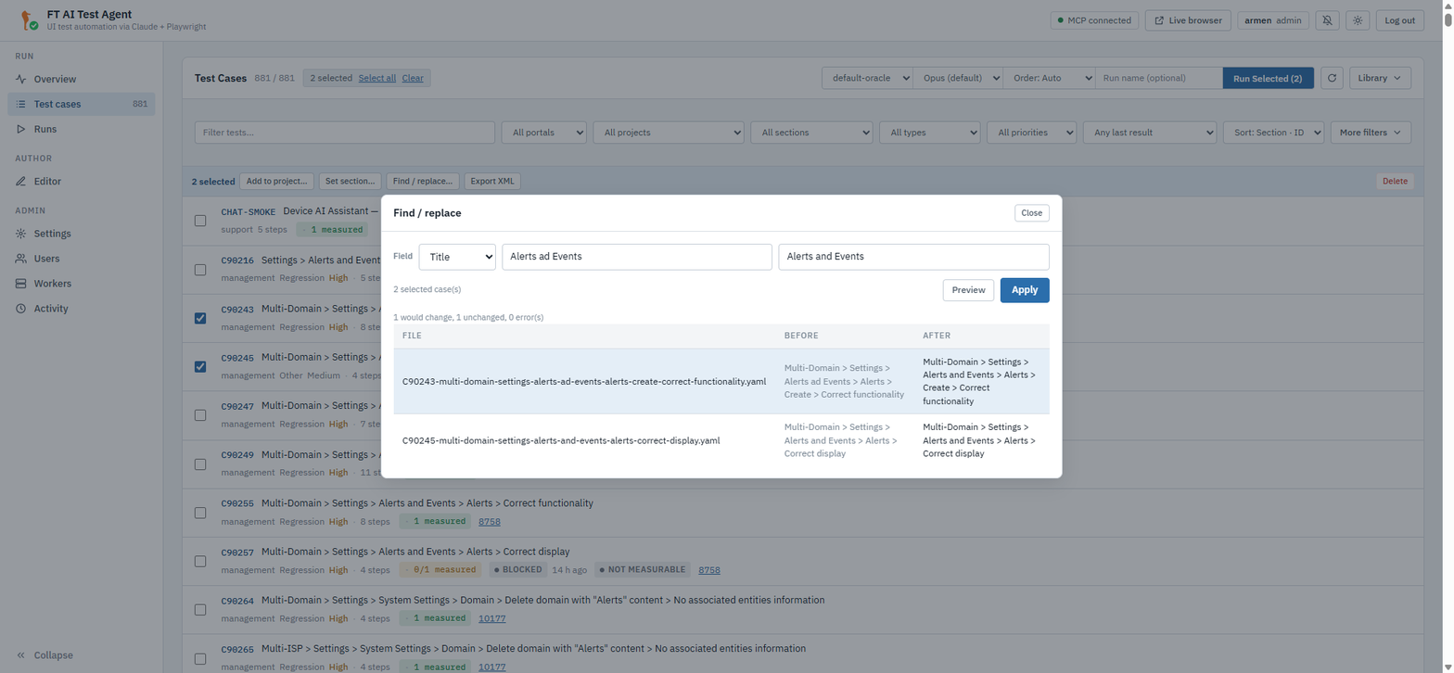Expand More filters
The height and width of the screenshot is (673, 1454).
pos(1371,133)
